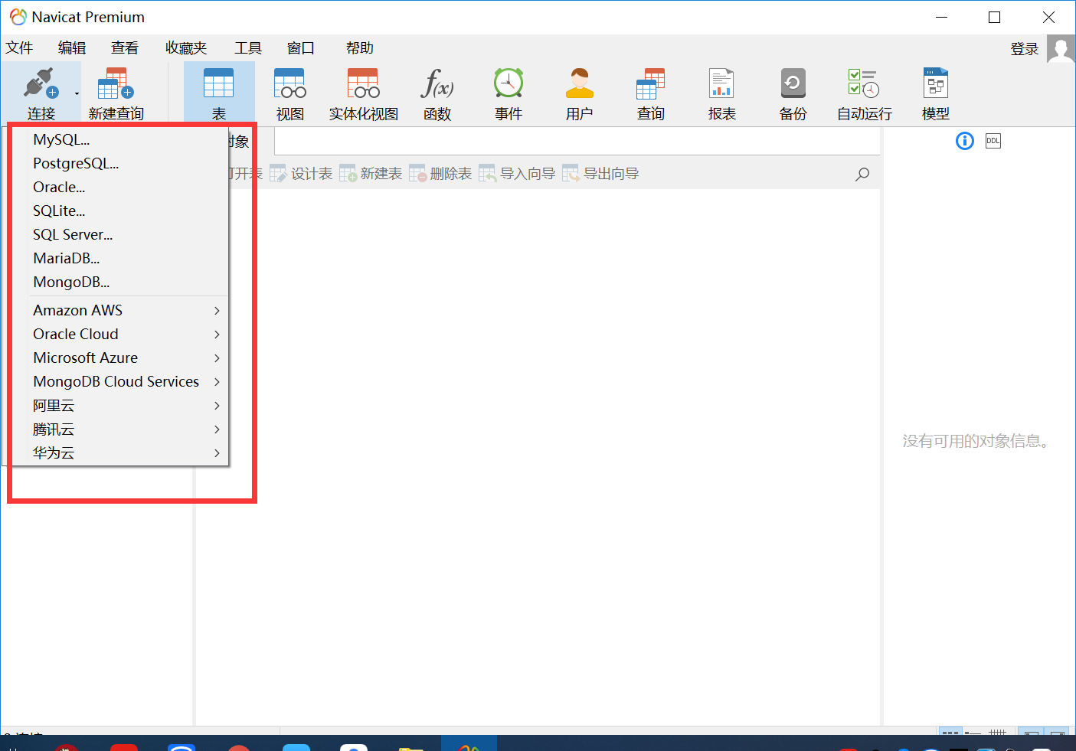
Task: Choose MySQL... from the connection menu
Action: [x=61, y=139]
